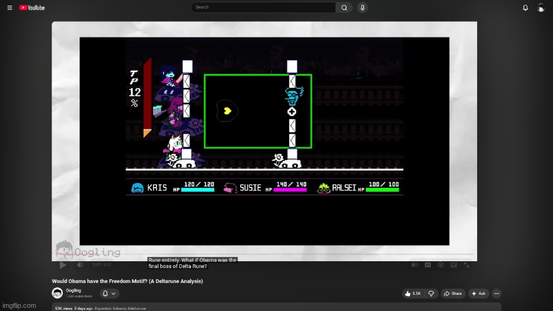Click the Share button below the video
This screenshot has width=553, height=311.
pyautogui.click(x=453, y=294)
